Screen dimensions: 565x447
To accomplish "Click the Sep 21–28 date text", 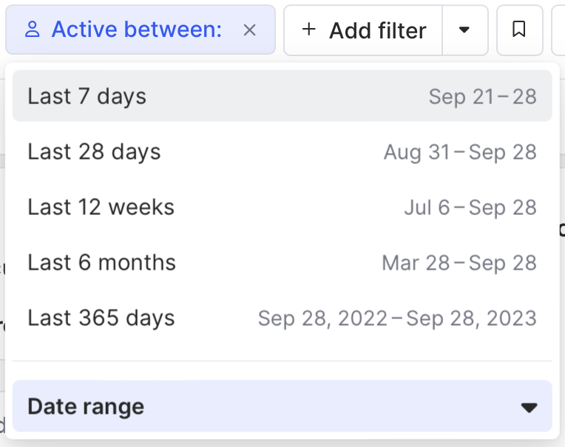I will click(x=482, y=97).
